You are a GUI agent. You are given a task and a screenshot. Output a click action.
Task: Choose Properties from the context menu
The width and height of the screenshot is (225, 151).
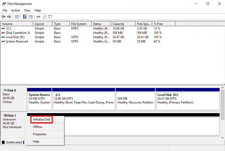(x=40, y=134)
